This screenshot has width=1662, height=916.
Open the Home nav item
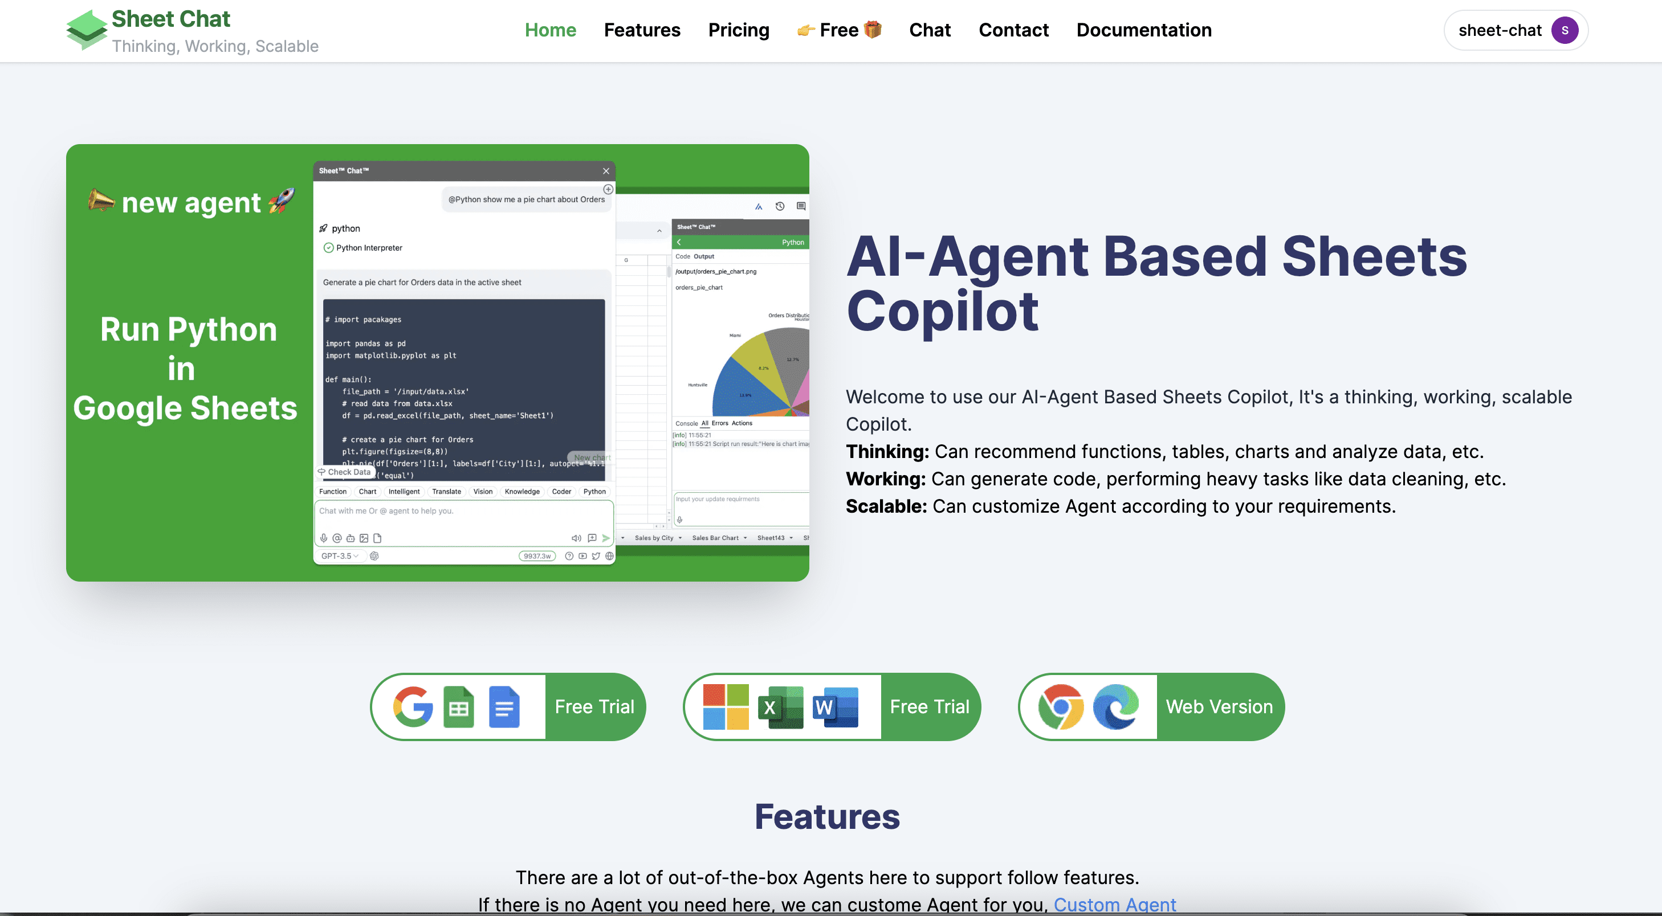(x=549, y=30)
